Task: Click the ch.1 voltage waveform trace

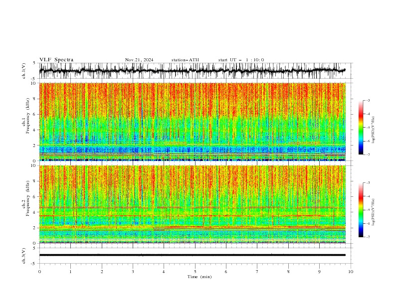Action: (x=193, y=71)
